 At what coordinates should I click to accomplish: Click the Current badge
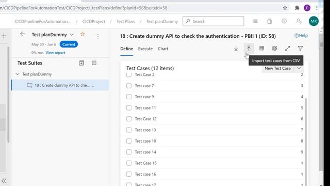click(69, 44)
